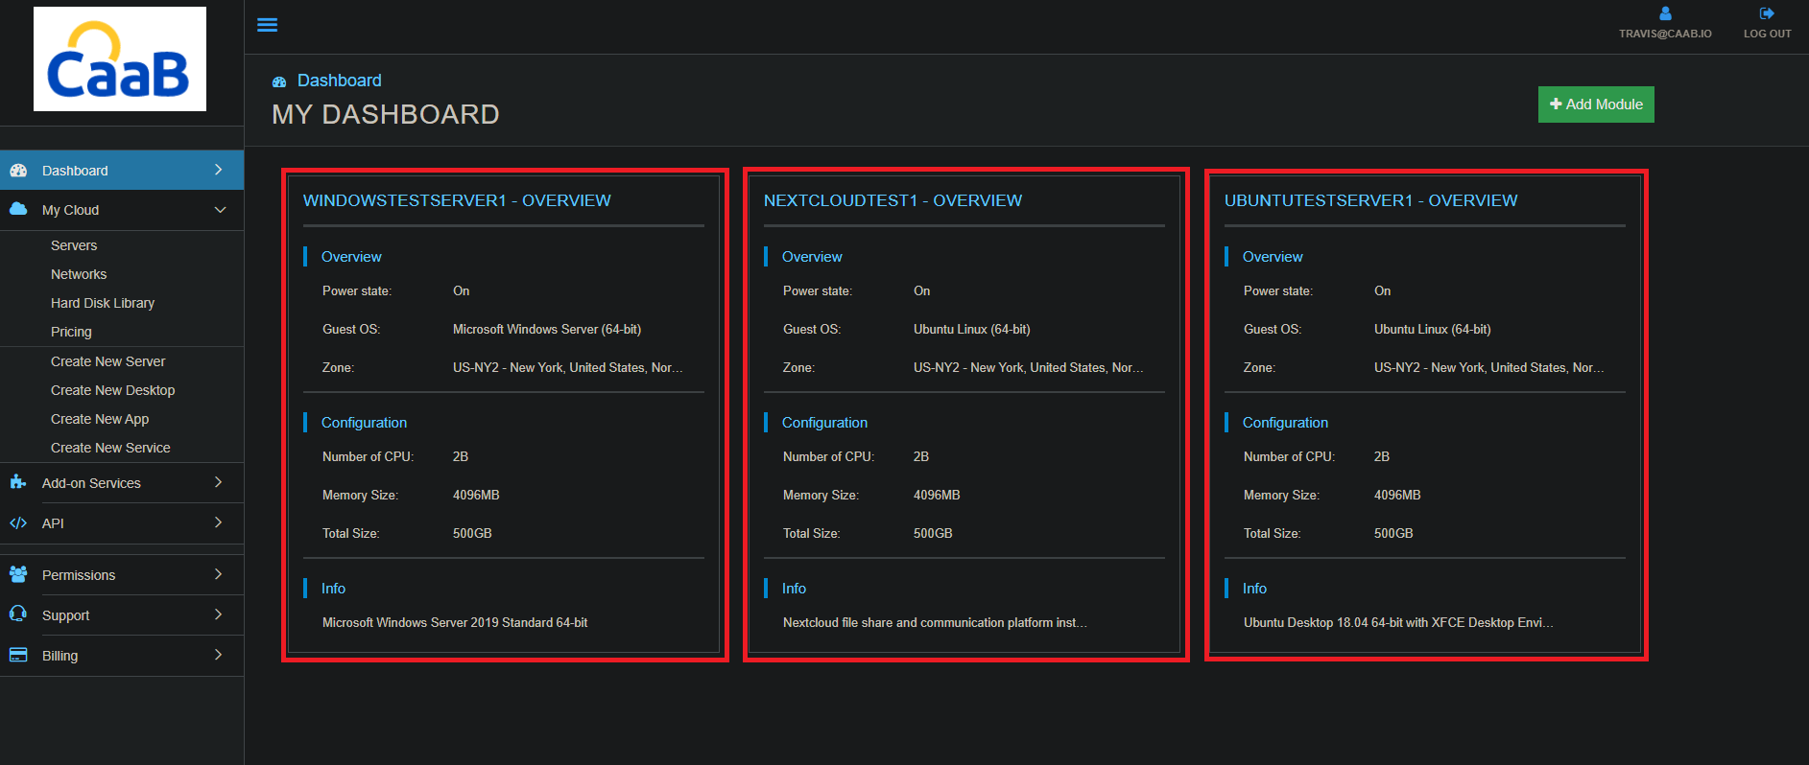Image resolution: width=1809 pixels, height=765 pixels.
Task: Click LOG OUT text
Action: (x=1767, y=34)
